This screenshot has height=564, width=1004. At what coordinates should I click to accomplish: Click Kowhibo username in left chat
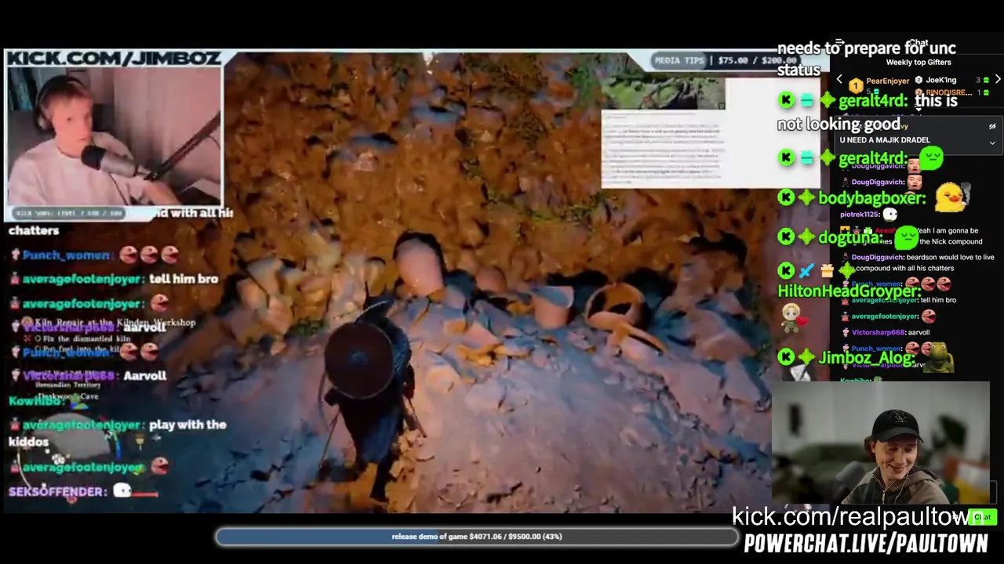(35, 401)
